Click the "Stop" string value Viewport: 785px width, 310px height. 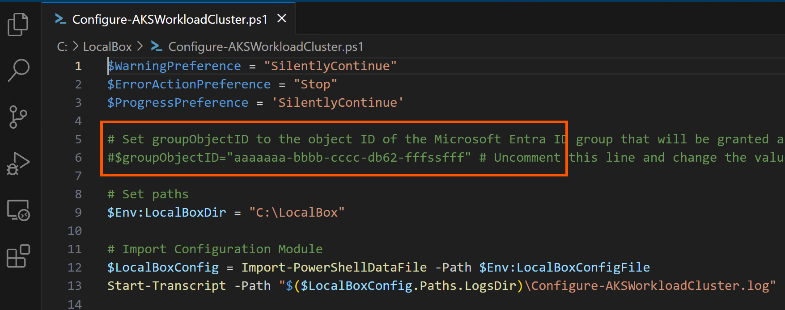[x=315, y=84]
